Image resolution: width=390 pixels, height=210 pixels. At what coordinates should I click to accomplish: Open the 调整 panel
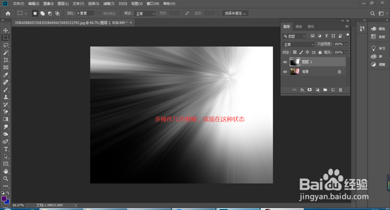(378, 64)
